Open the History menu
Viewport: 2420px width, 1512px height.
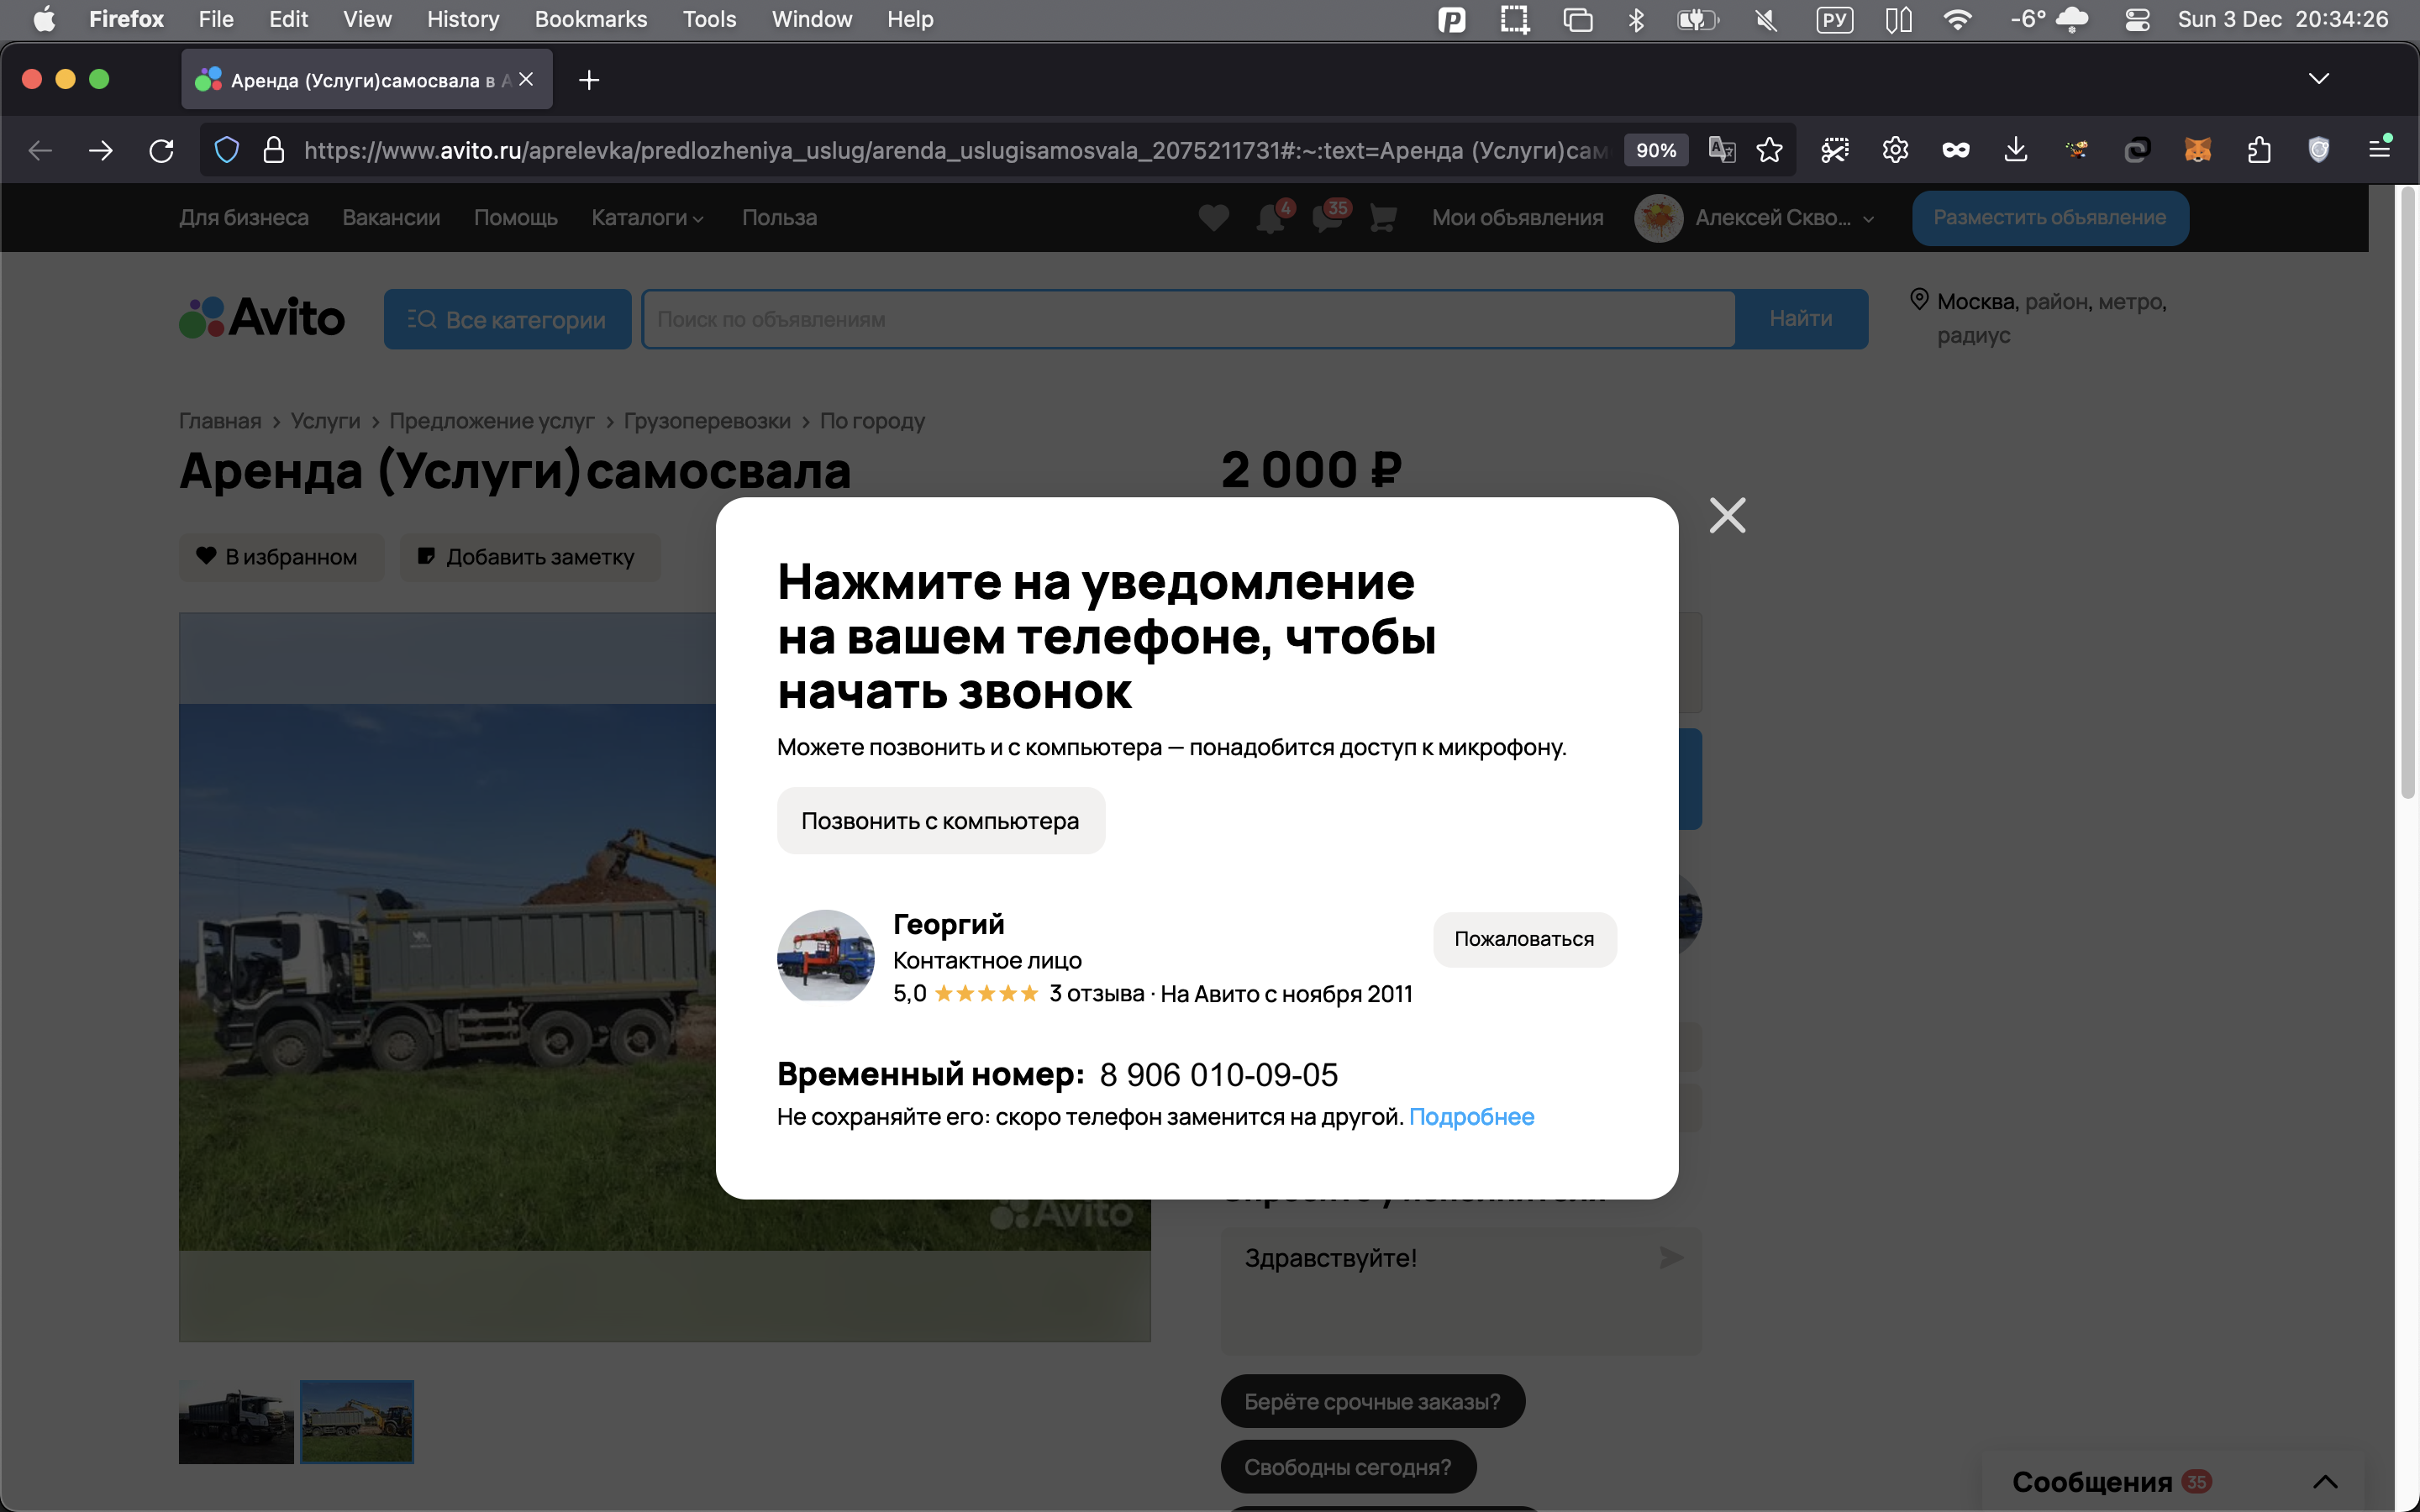462,19
